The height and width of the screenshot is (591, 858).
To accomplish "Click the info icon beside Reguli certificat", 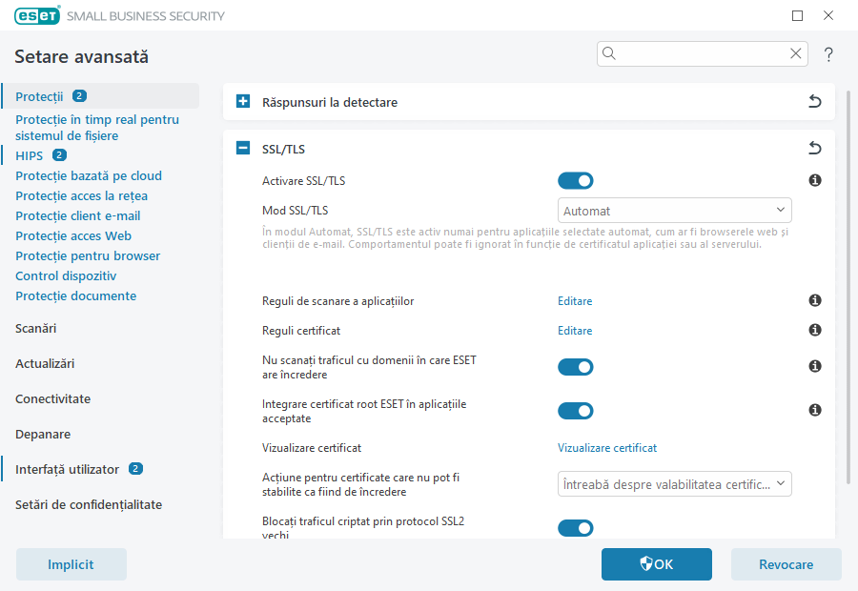I will pos(815,330).
